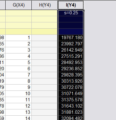The image size is (116, 120).
Task: Click the cell with value 29828.395
Action: (x=71, y=75)
